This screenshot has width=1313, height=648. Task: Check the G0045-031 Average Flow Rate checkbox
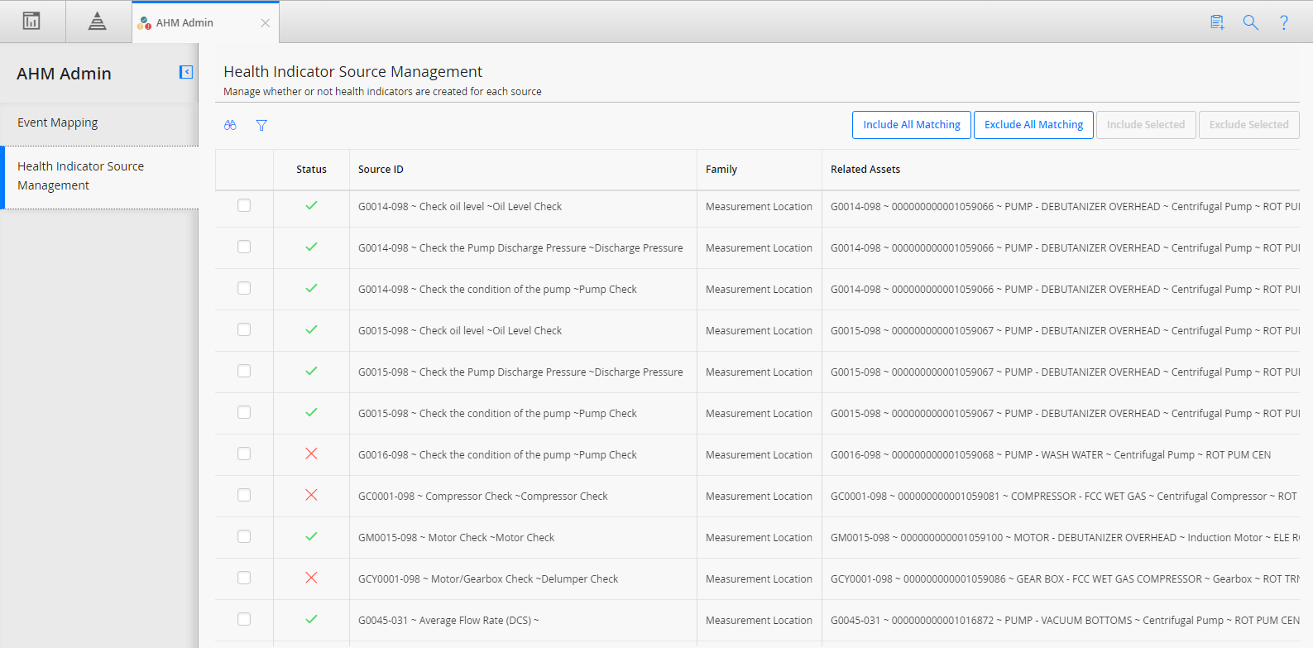244,619
